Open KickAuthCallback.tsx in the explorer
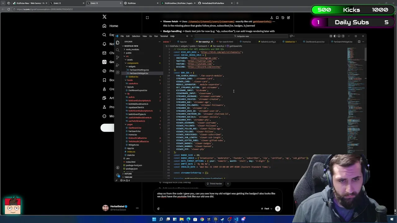Screen dimensions: 397x223 tap(137, 138)
